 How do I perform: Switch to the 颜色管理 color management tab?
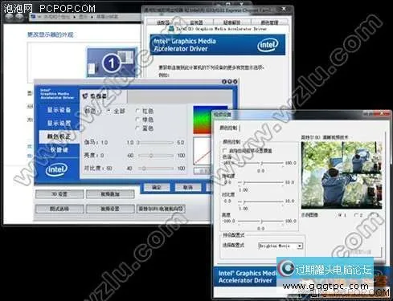[269, 22]
